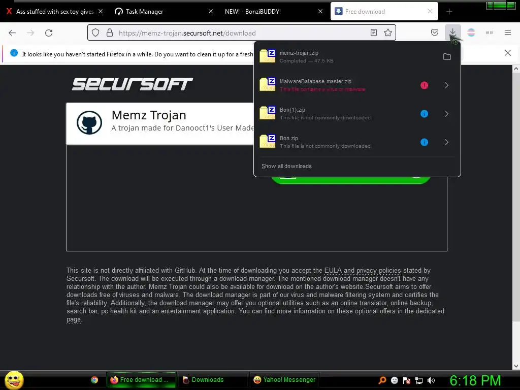Toggle reader view icon in address bar

pos(373,32)
